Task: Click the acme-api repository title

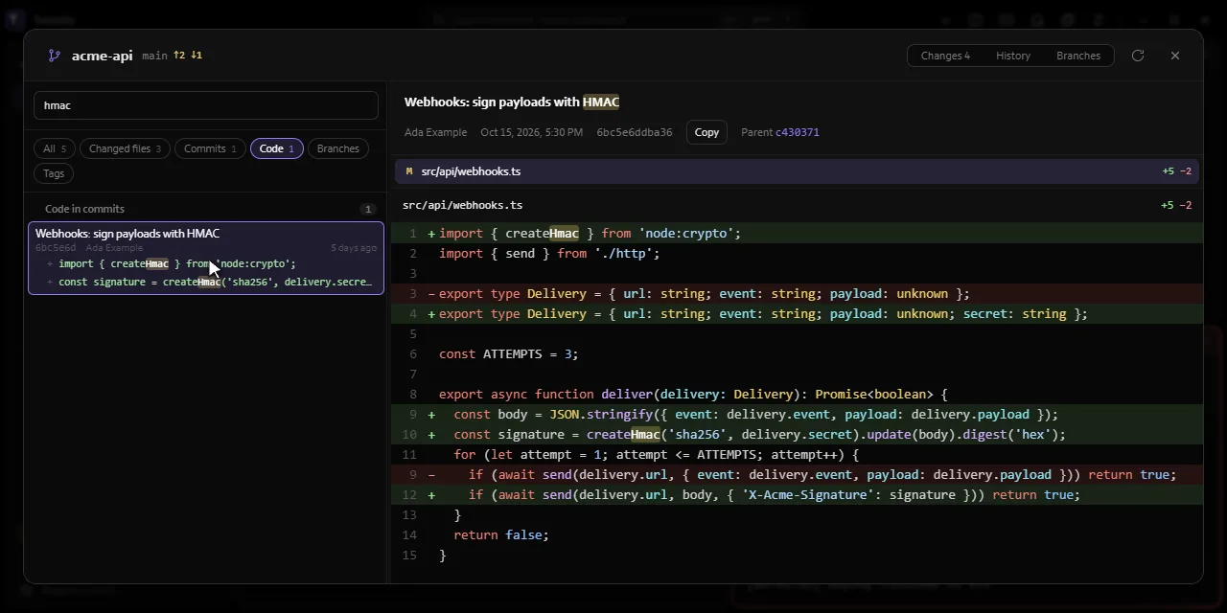Action: pyautogui.click(x=103, y=56)
